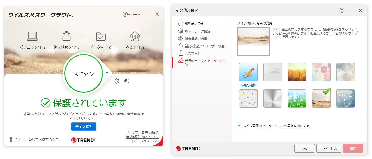
Task: Open the パソコンを守る laptop icon
Action: coord(32,36)
